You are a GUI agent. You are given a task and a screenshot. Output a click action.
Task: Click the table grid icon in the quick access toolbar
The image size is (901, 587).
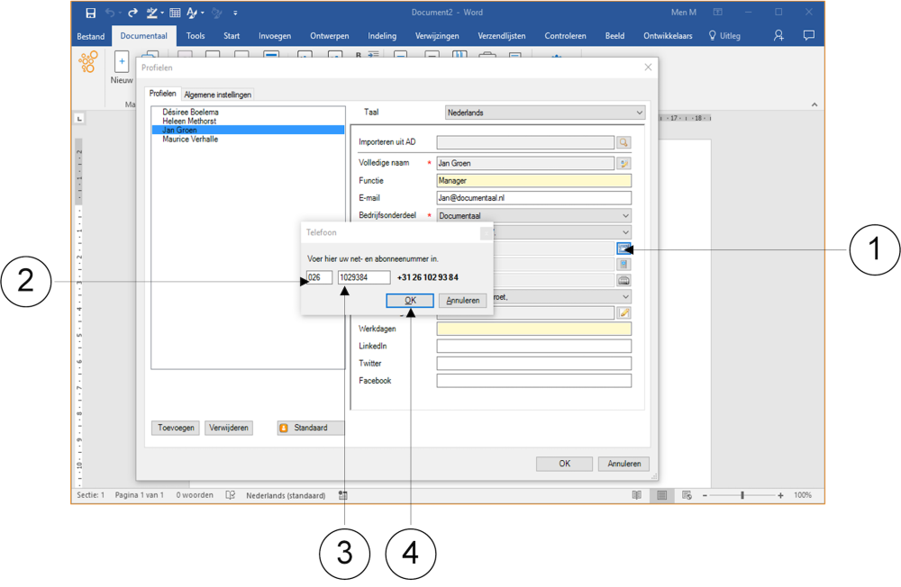(x=176, y=13)
